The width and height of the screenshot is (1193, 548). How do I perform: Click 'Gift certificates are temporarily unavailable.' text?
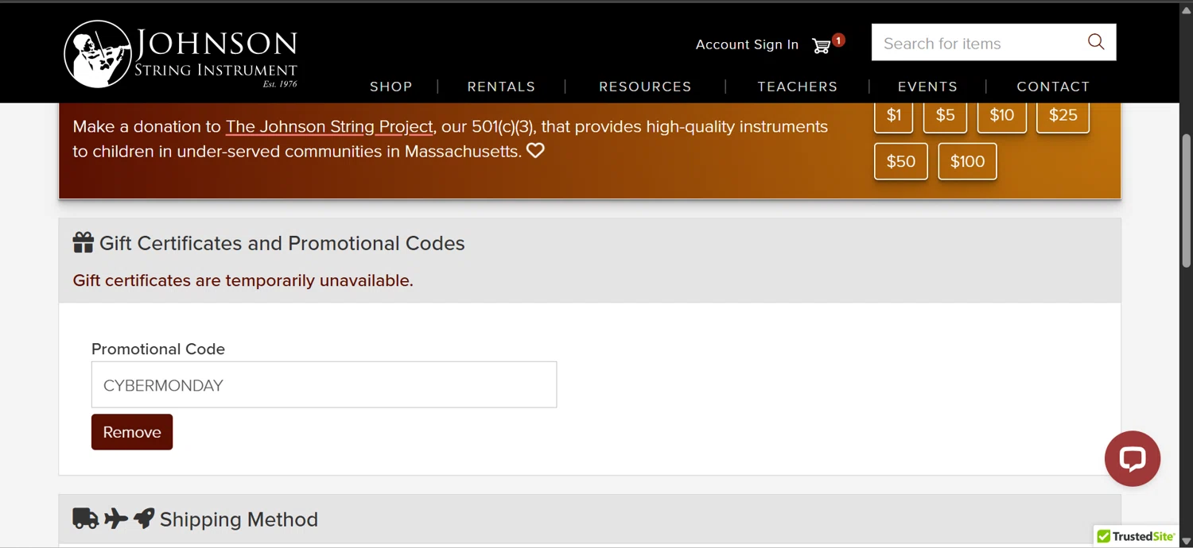point(243,280)
